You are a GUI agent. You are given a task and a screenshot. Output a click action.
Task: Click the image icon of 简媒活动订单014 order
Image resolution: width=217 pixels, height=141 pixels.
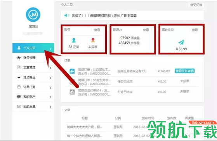[x=72, y=92]
